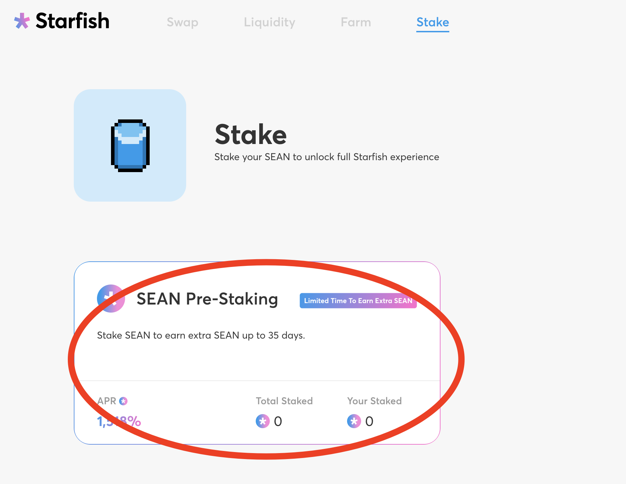
Task: Click the Your Staked amount value
Action: [369, 421]
